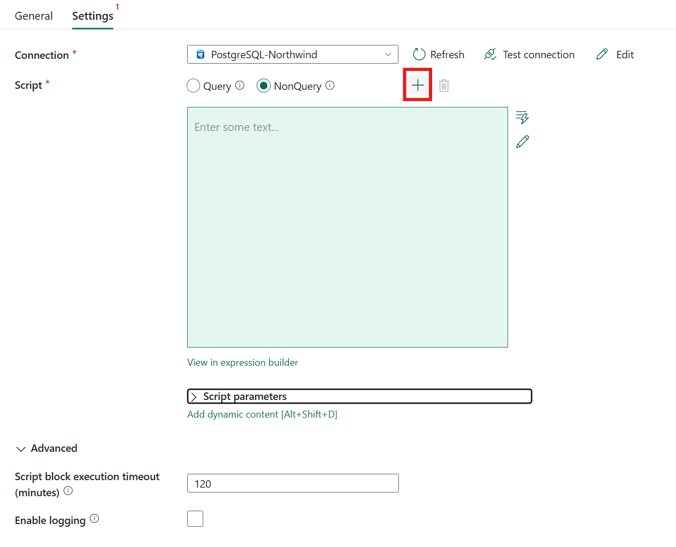Expand the Script parameters section
Image resolution: width=676 pixels, height=547 pixels.
pos(359,396)
